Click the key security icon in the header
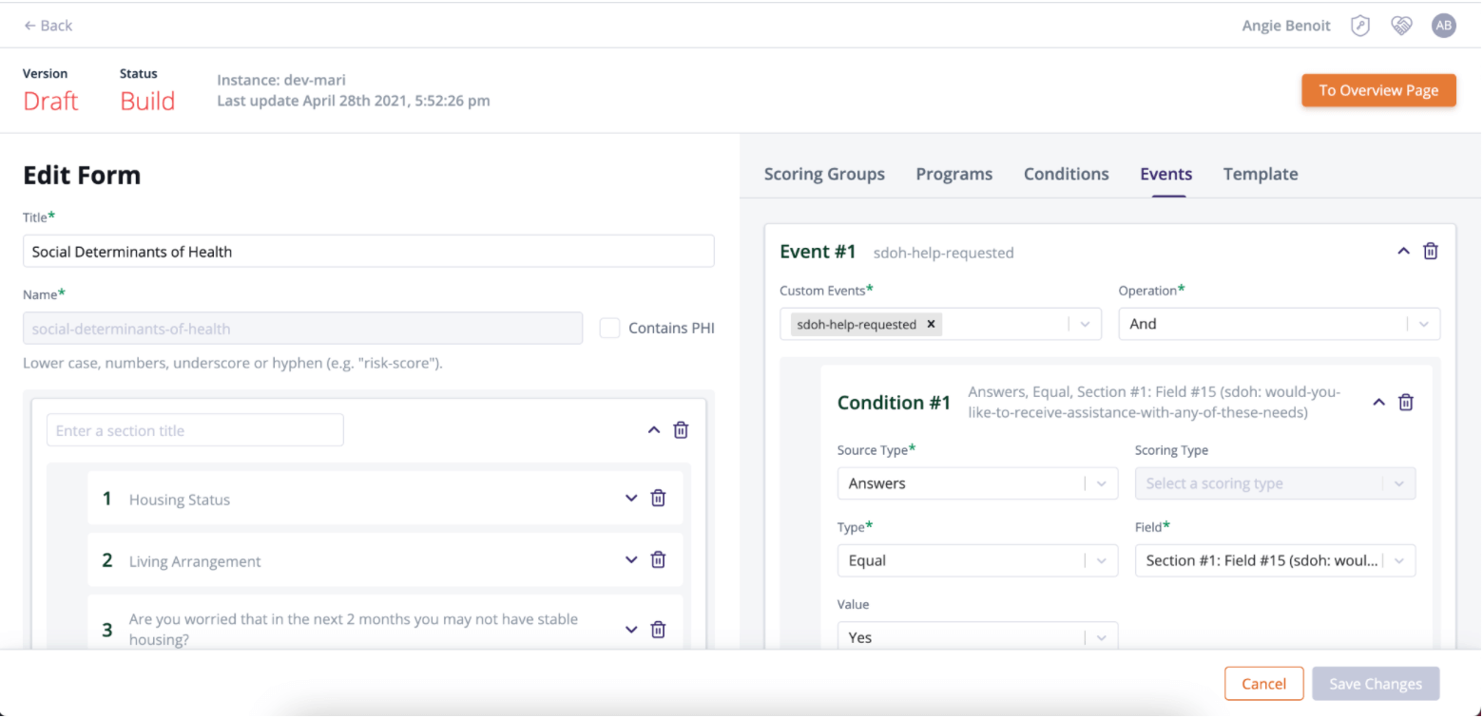Screen dimensions: 1483x718 click(1359, 26)
